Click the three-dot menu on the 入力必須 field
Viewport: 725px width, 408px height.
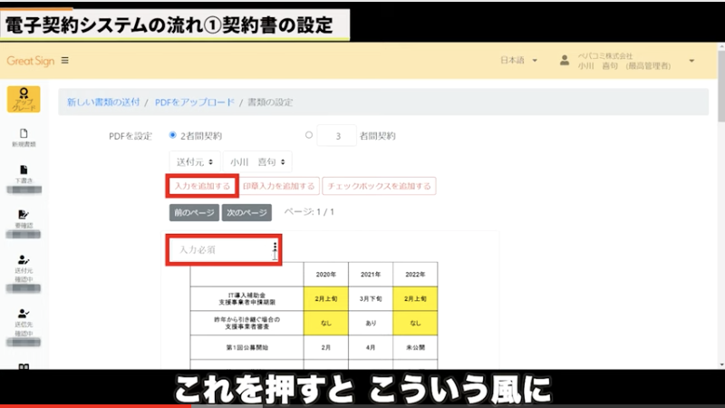(275, 248)
